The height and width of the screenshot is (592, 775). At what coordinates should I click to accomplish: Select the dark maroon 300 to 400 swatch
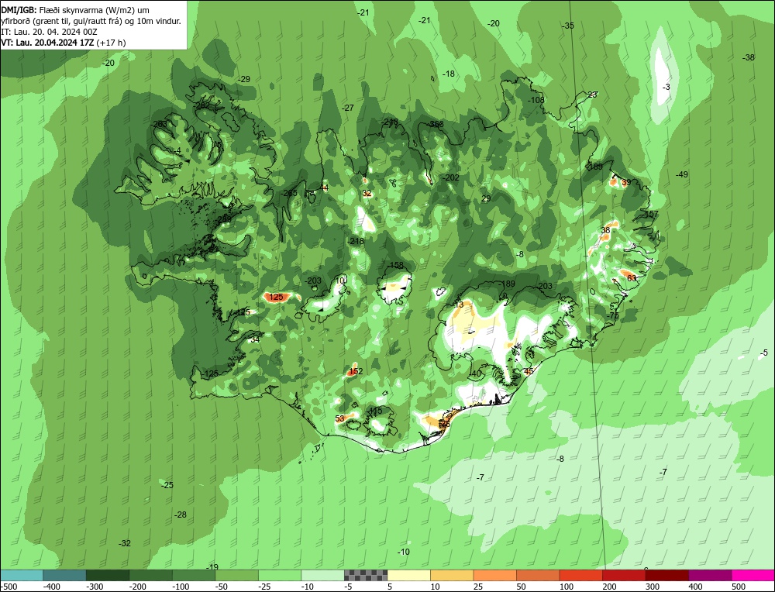coord(666,576)
